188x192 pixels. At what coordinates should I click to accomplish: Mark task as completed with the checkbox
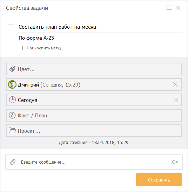coord(11,27)
